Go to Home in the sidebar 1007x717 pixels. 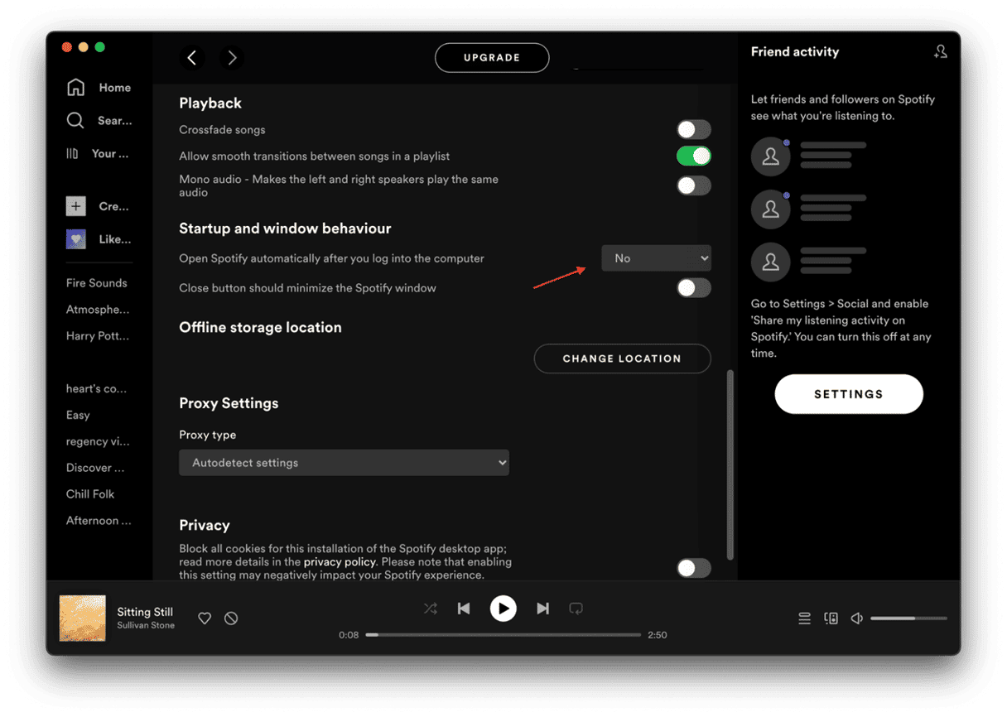click(x=99, y=88)
